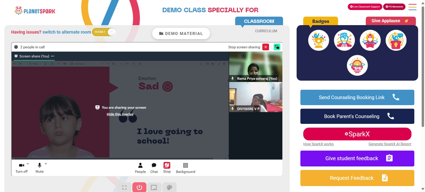Open call settings gear icon
The width and height of the screenshot is (425, 192).
point(16,47)
